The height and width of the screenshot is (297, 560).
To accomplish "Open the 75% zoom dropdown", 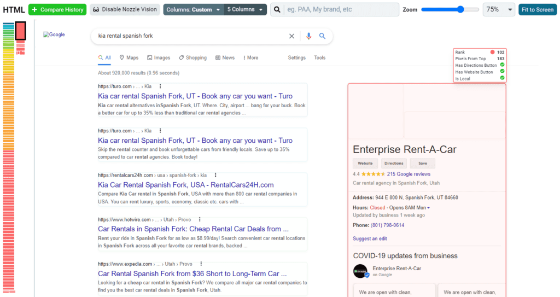I will point(499,10).
